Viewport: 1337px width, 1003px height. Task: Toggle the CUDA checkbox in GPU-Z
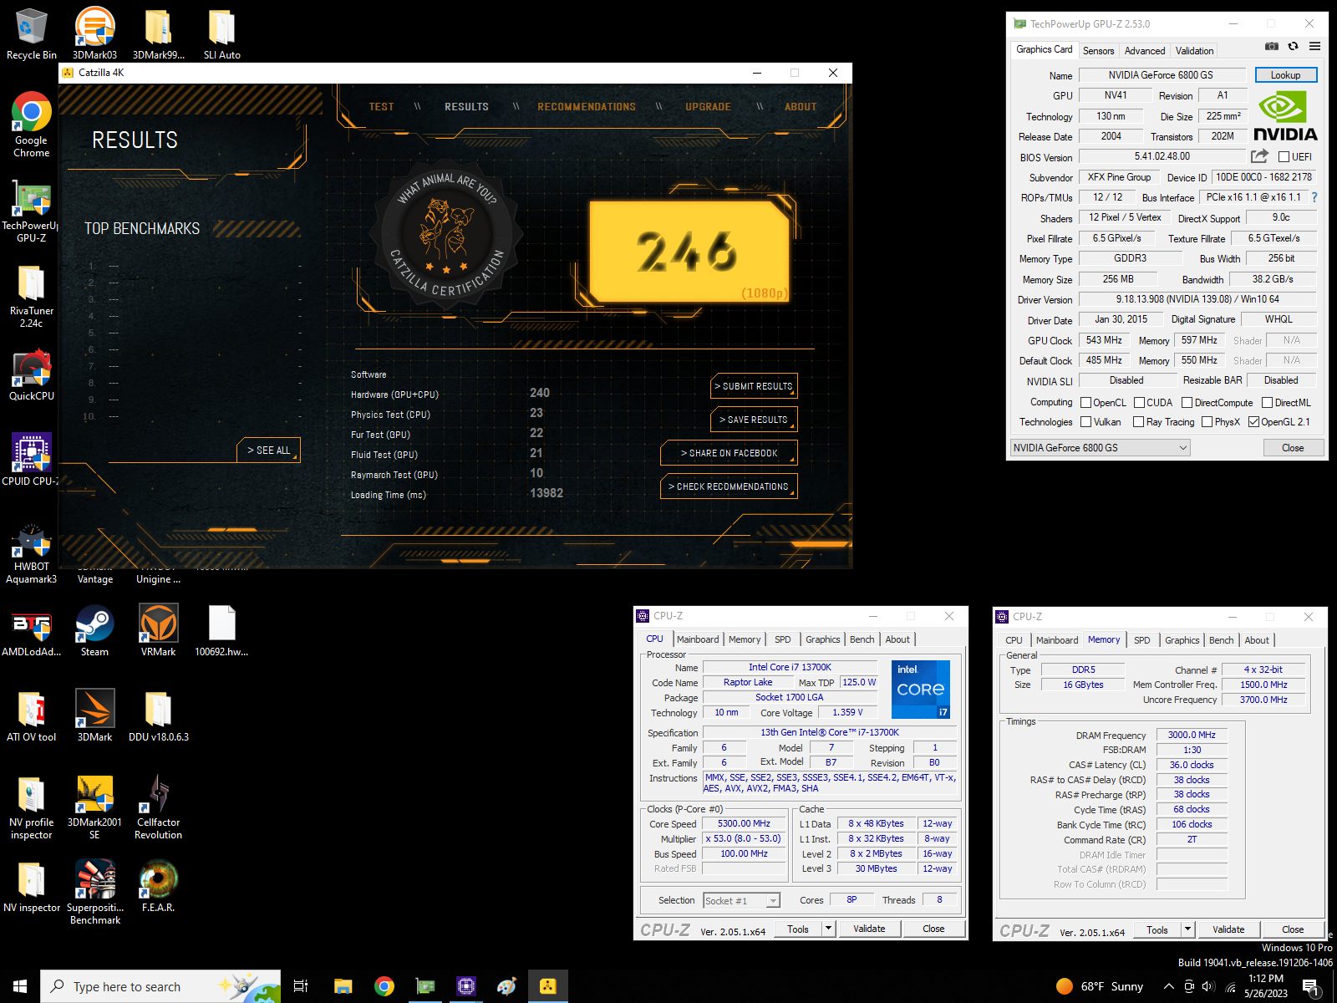[x=1139, y=403]
